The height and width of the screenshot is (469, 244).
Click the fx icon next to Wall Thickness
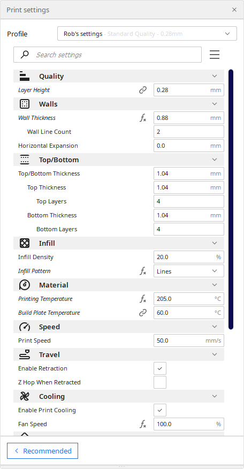[143, 118]
